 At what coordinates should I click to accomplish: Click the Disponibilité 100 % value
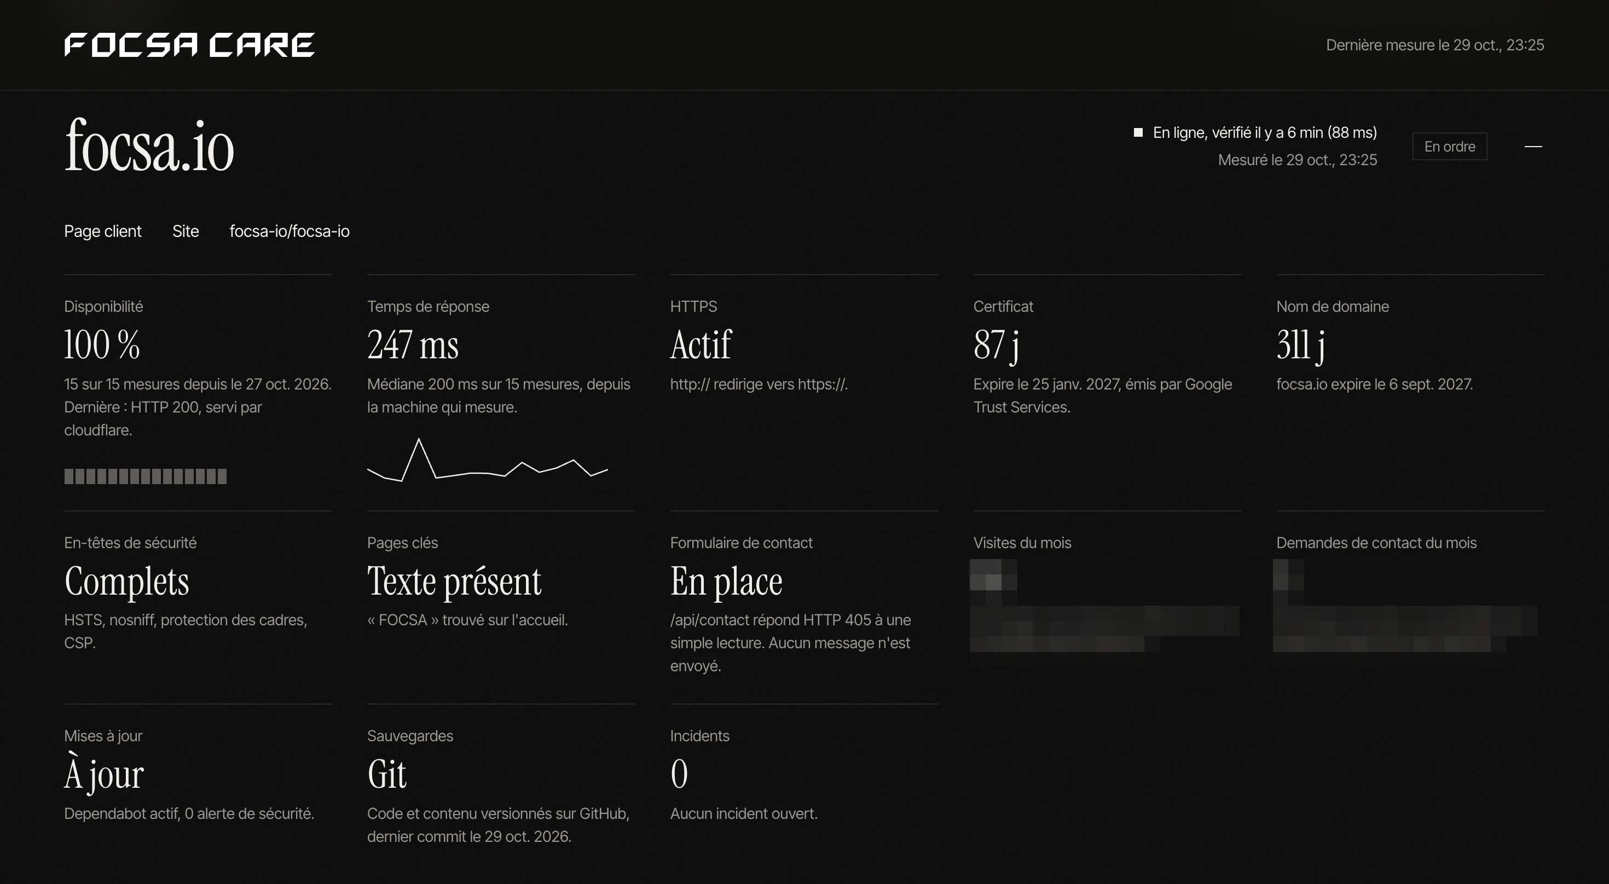(x=102, y=345)
